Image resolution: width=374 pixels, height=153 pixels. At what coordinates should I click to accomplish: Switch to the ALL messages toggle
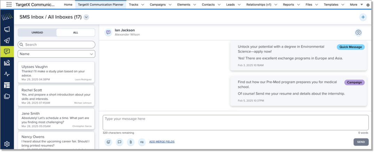76,33
